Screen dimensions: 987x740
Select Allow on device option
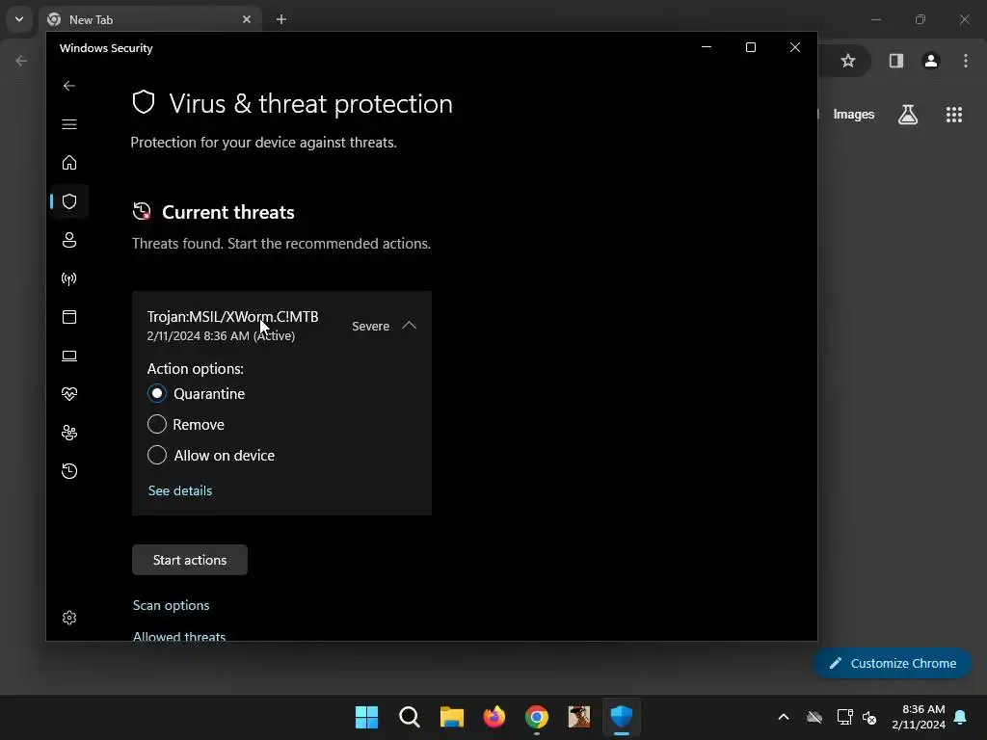(x=157, y=455)
